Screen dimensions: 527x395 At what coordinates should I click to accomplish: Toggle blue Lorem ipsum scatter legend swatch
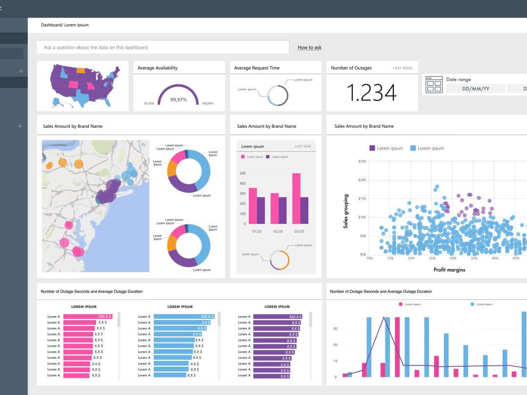[x=413, y=148]
